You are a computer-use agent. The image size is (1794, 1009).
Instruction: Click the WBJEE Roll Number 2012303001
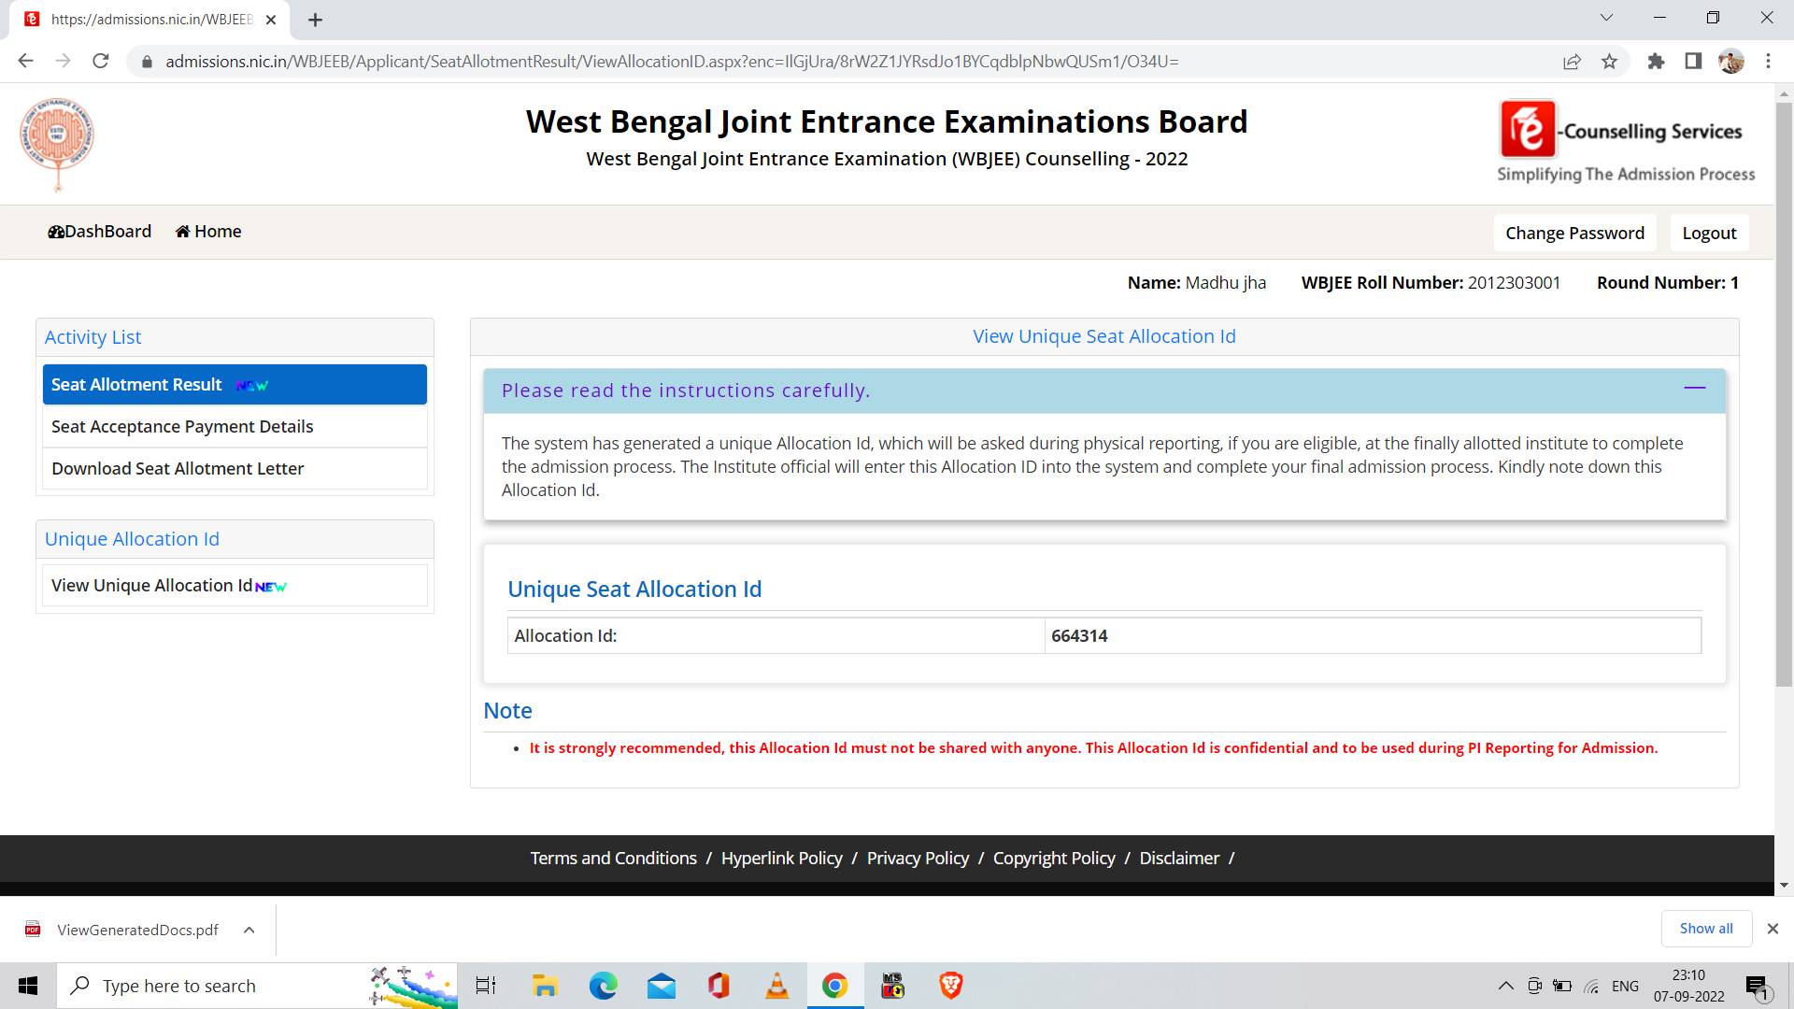(x=1431, y=283)
